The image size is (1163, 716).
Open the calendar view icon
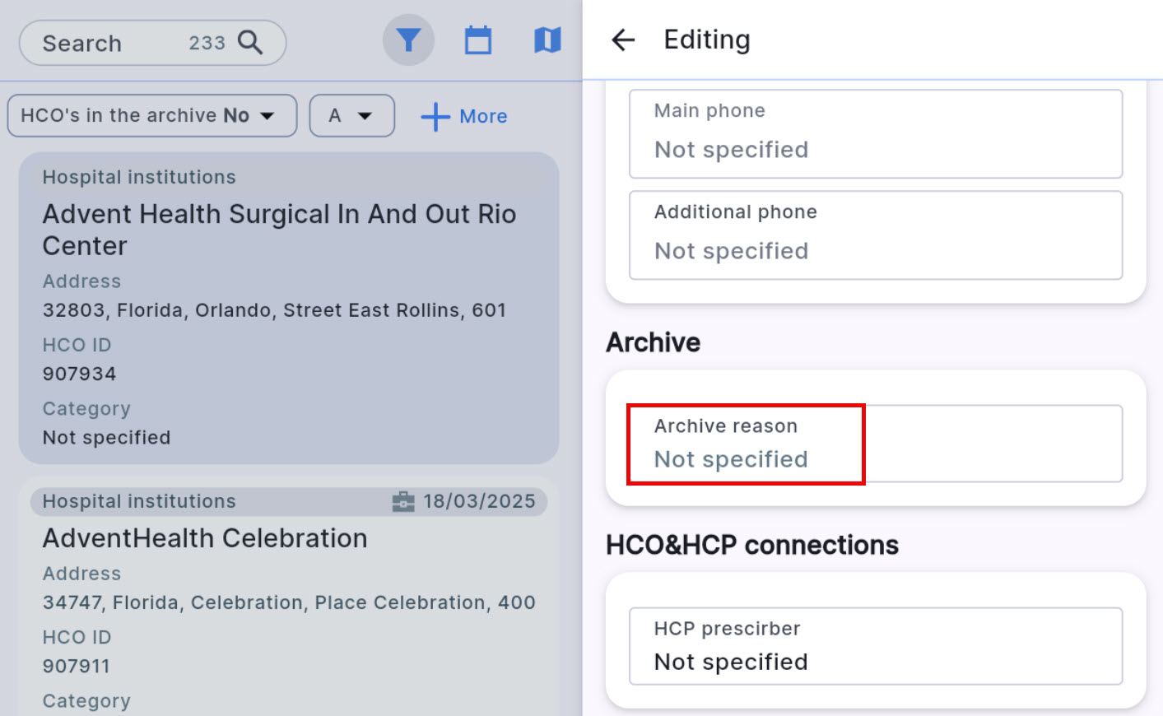pyautogui.click(x=477, y=40)
